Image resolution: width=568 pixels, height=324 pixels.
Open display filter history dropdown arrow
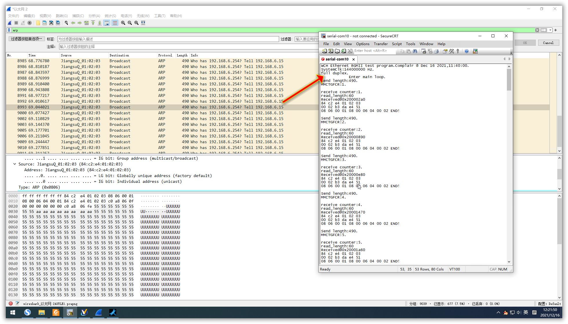coord(550,30)
